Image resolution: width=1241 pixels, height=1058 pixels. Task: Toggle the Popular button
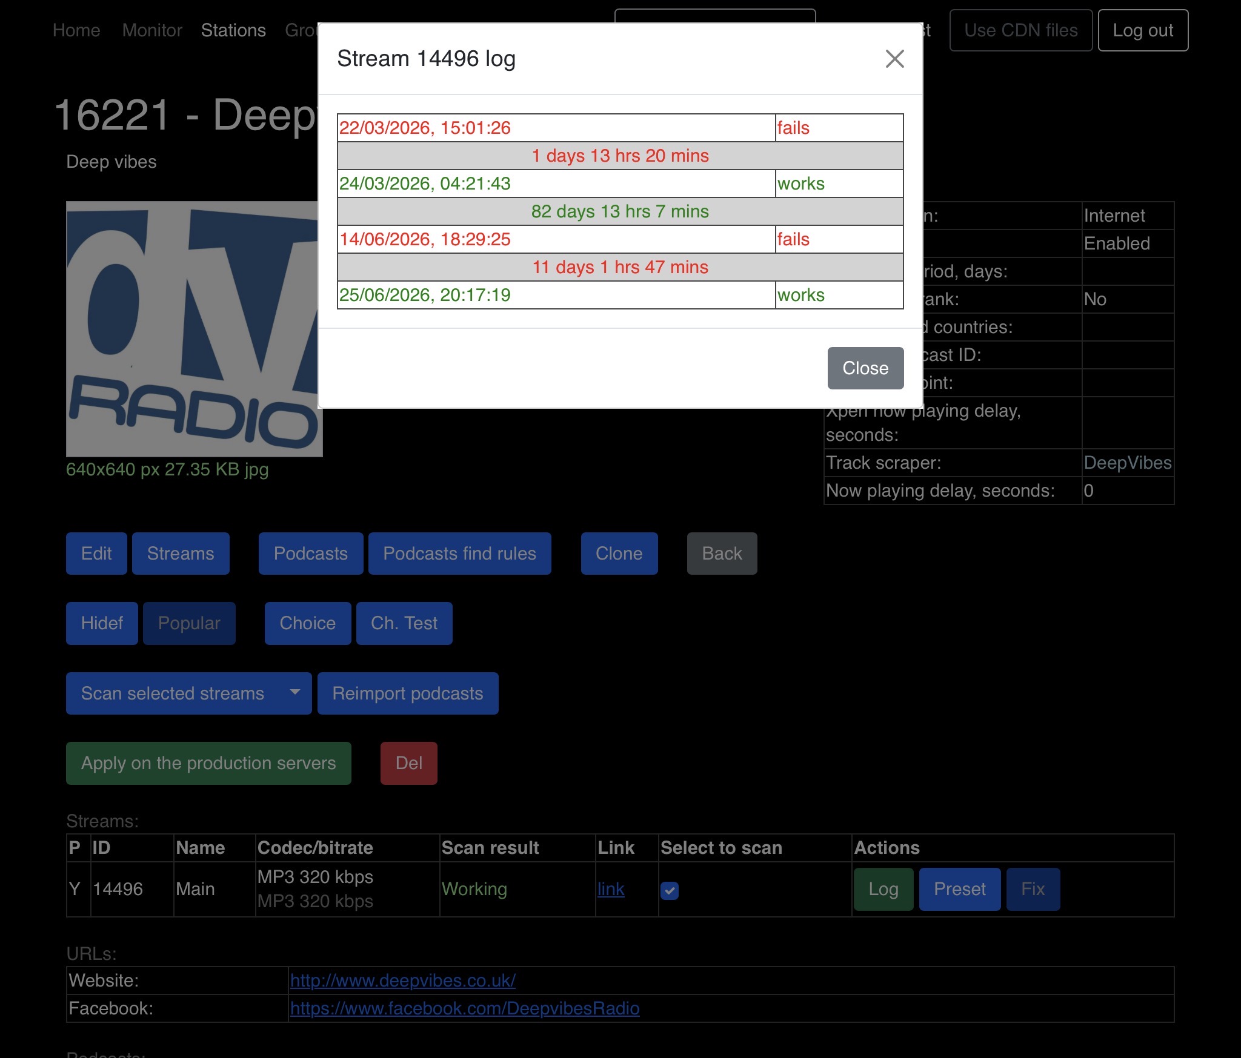point(189,623)
